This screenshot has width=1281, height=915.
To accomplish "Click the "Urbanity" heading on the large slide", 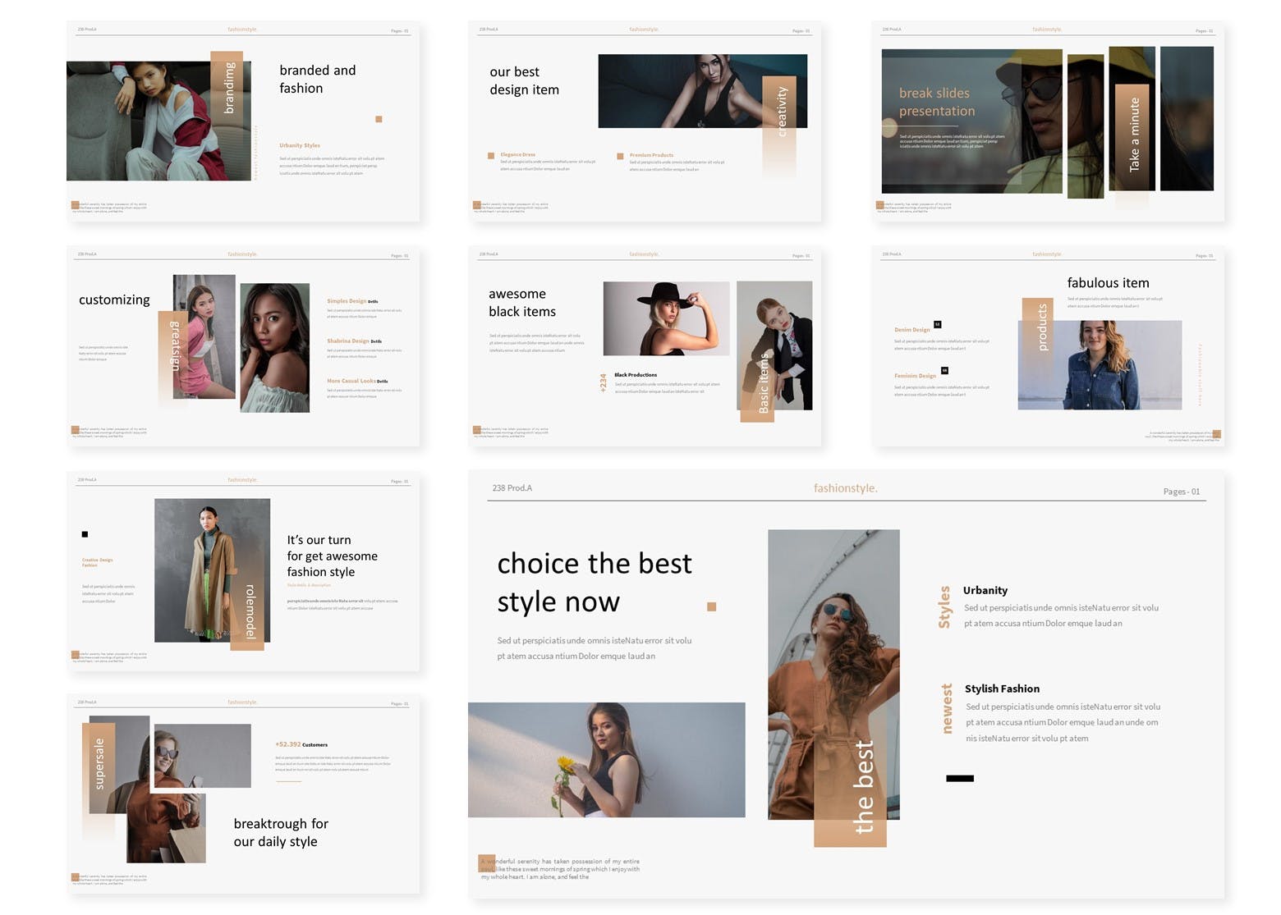I will pyautogui.click(x=985, y=590).
